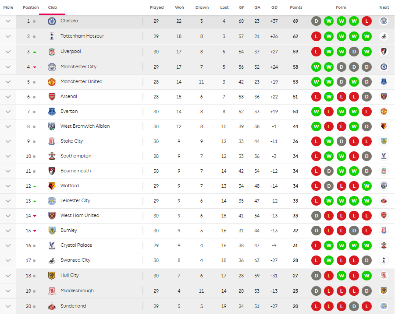Expand the Manchester United row chevron

(x=8, y=82)
